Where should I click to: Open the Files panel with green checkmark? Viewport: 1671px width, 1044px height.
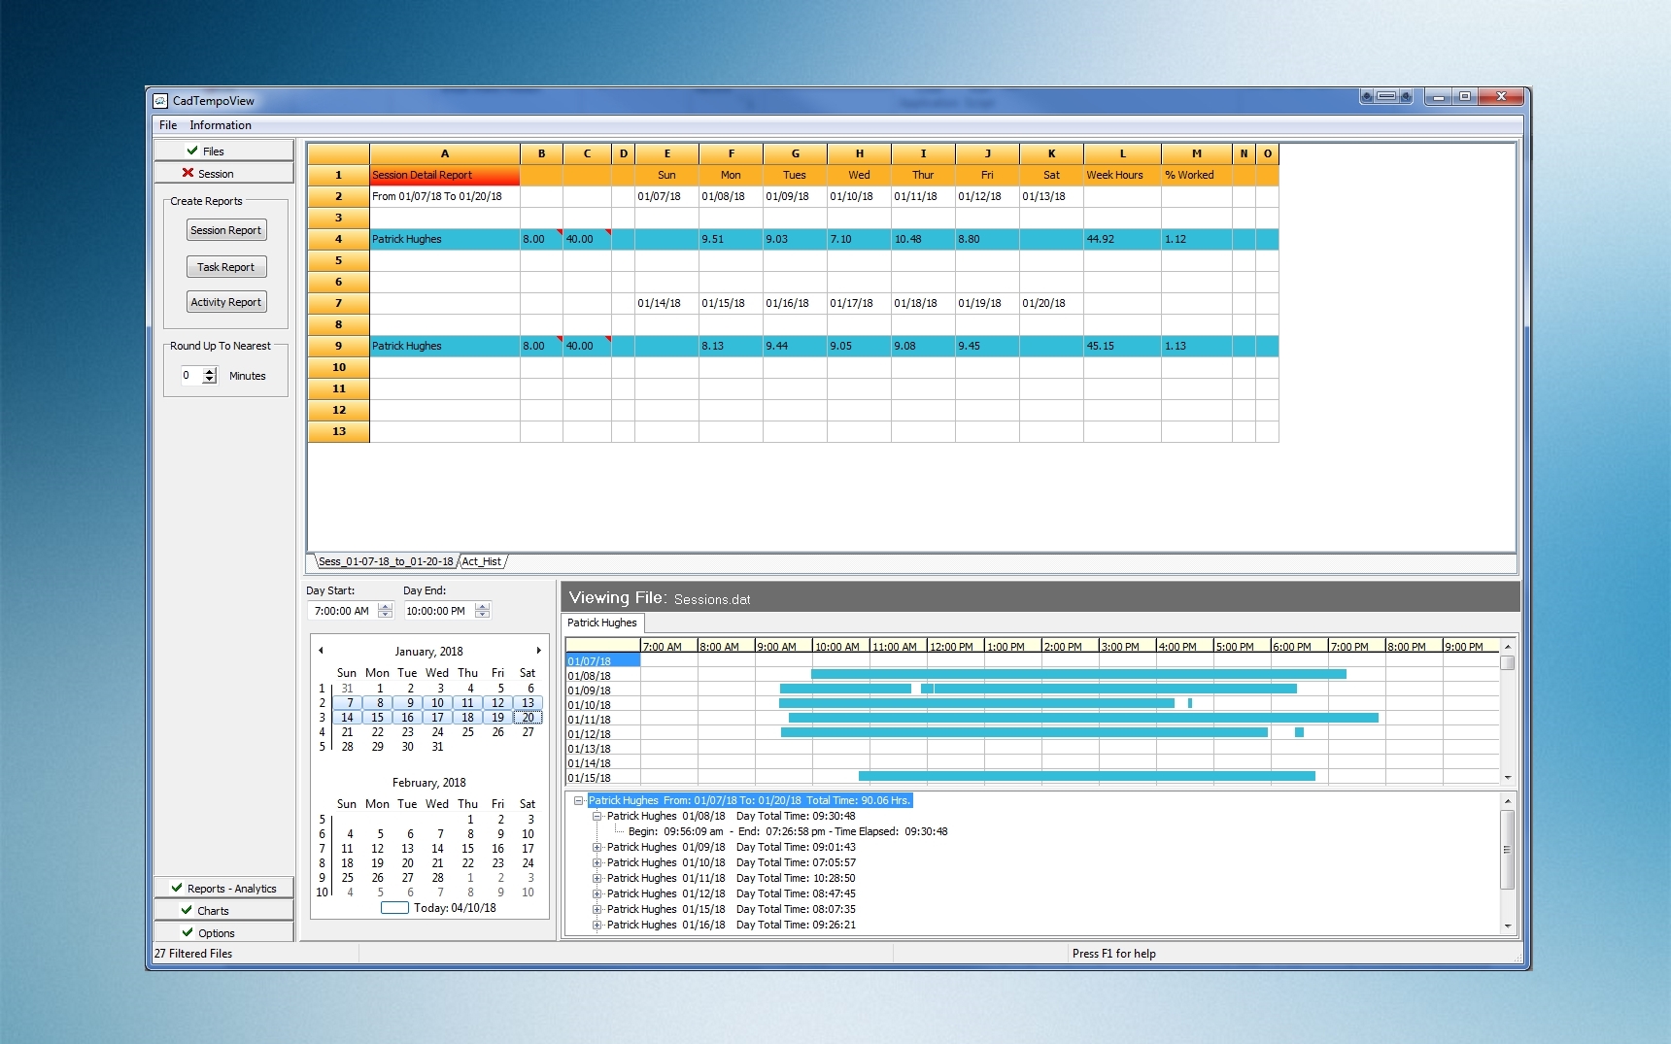223,151
